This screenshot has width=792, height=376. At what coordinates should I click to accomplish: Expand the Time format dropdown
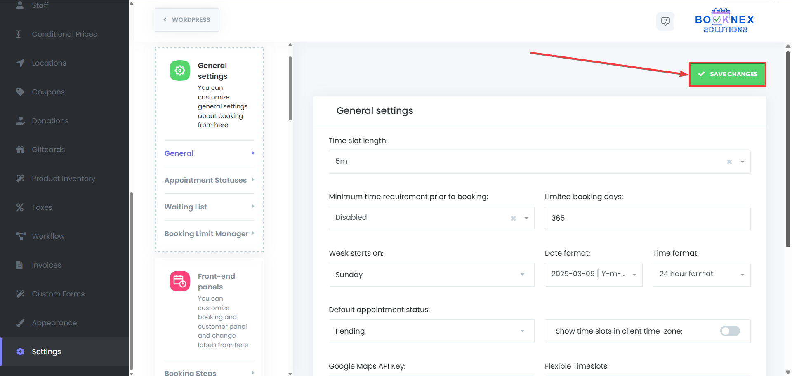tap(701, 275)
